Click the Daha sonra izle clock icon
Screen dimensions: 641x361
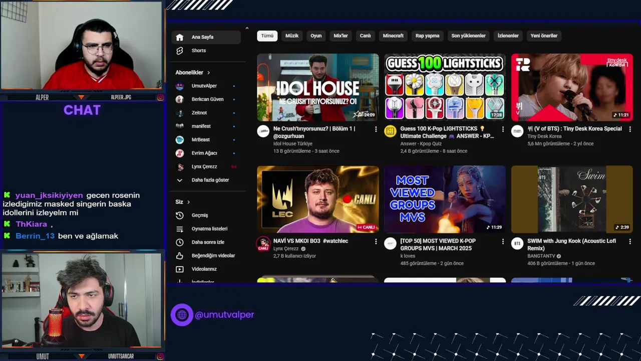(x=180, y=242)
